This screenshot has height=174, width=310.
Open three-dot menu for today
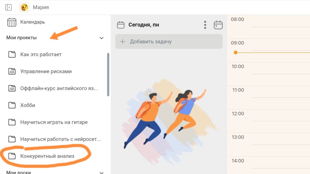pos(205,25)
